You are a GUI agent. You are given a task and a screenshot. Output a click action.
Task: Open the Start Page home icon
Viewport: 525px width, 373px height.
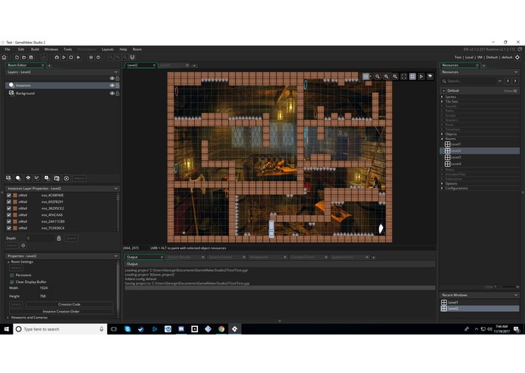pos(5,57)
